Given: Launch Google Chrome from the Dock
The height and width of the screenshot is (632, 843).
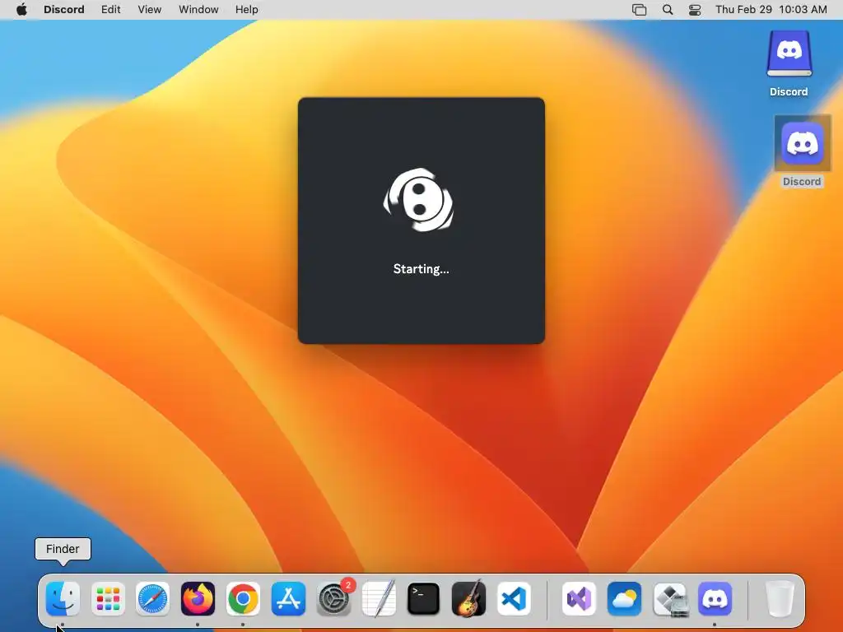Looking at the screenshot, I should coord(243,598).
